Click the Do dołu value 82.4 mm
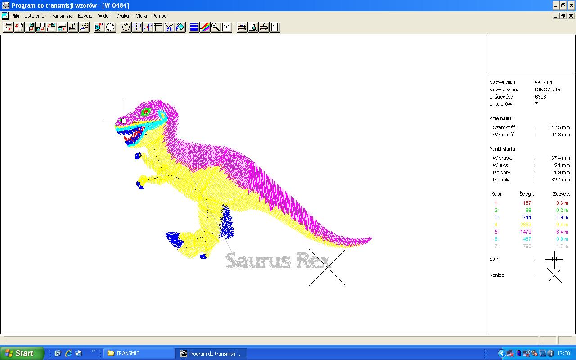 pos(561,180)
